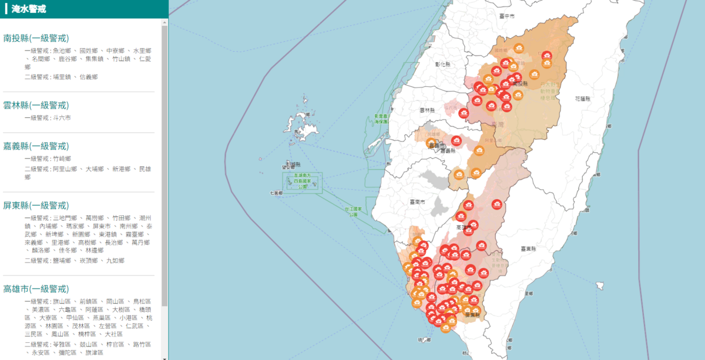This screenshot has width=705, height=360.
Task: Click the 七美鄉 island label
Action: (276, 193)
